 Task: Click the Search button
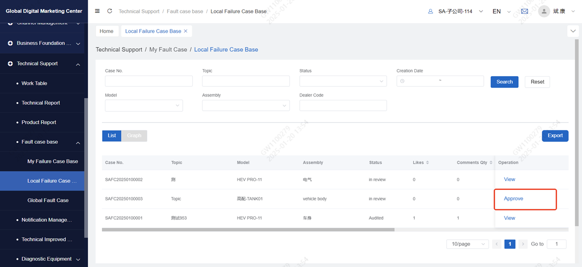pyautogui.click(x=504, y=82)
